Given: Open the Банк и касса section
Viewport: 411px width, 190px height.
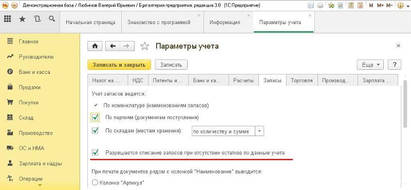Looking at the screenshot, I should (x=34, y=72).
